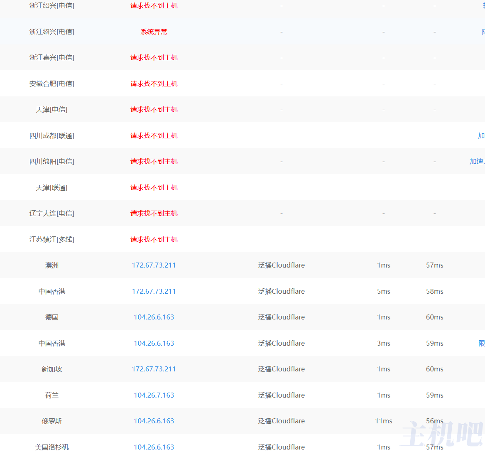The image size is (485, 452).
Task: Click the 59ms value in 荷兰 row
Action: point(435,395)
